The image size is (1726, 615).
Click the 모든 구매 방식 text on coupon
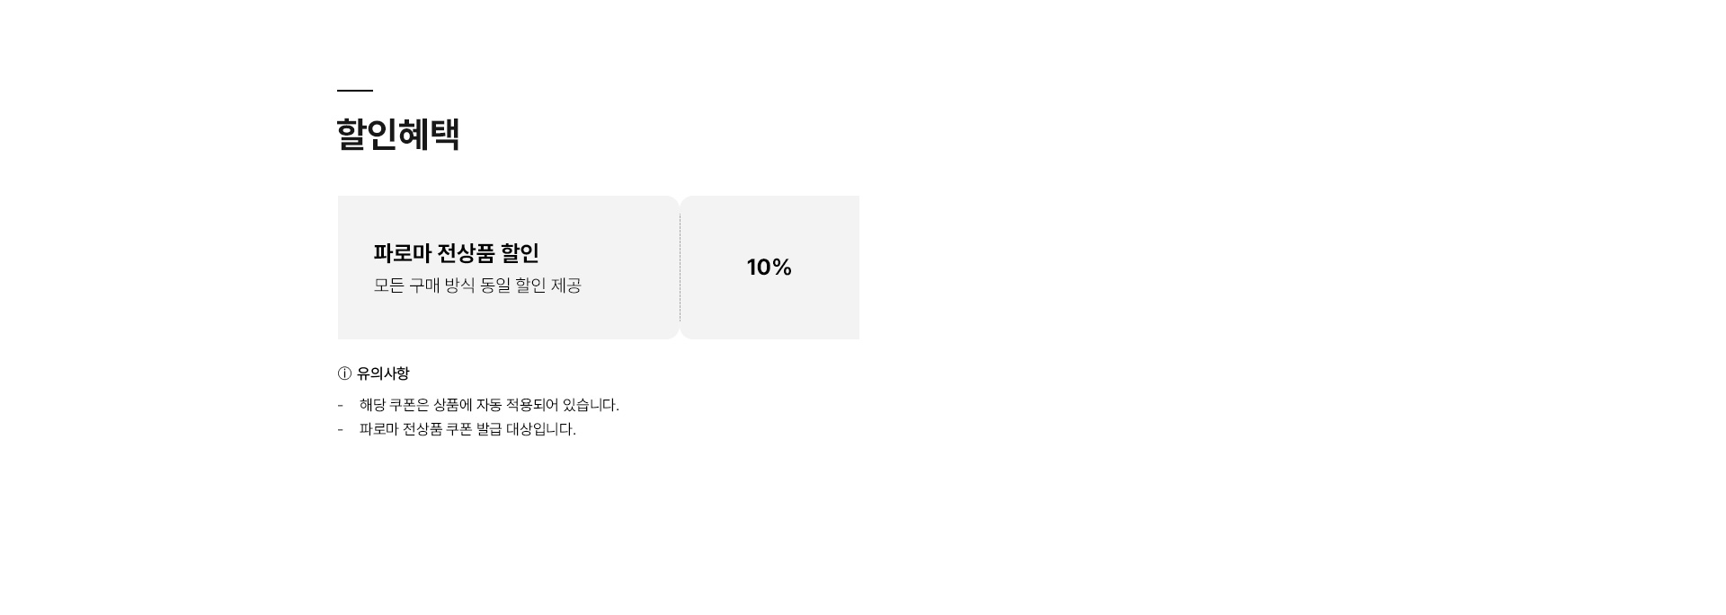[x=424, y=286]
